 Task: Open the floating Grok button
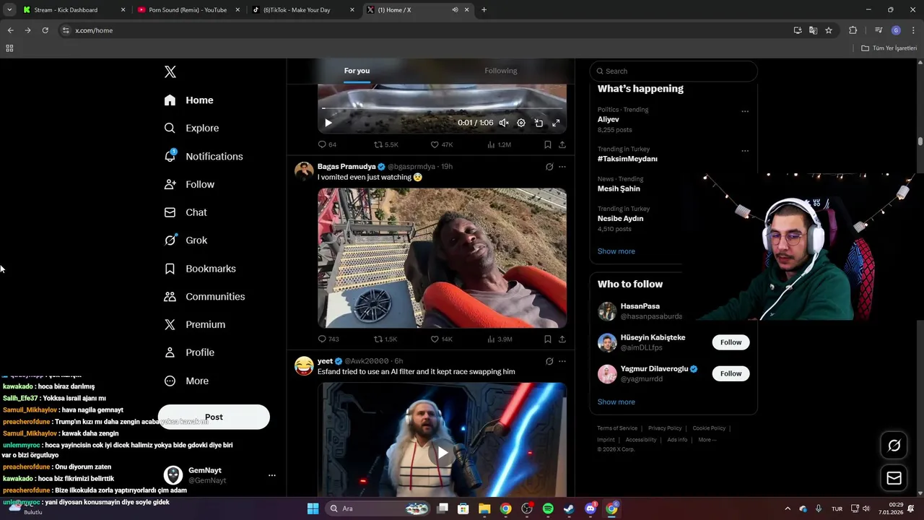point(894,446)
